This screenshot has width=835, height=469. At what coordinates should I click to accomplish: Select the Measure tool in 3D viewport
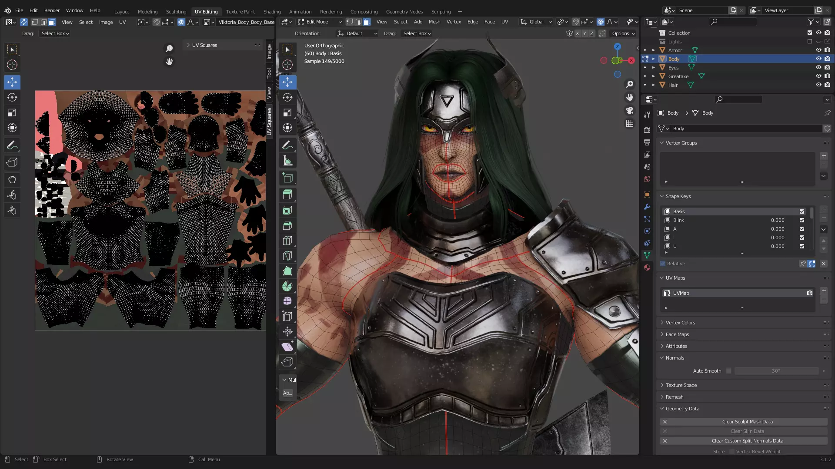287,161
